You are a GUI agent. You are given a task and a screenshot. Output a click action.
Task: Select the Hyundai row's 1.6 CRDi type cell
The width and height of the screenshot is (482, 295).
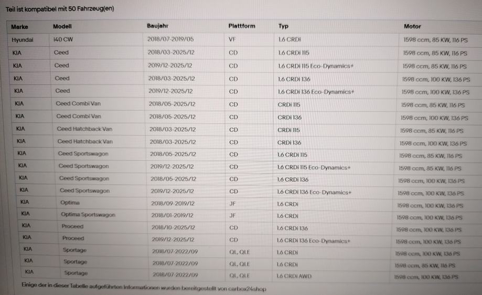click(x=290, y=39)
